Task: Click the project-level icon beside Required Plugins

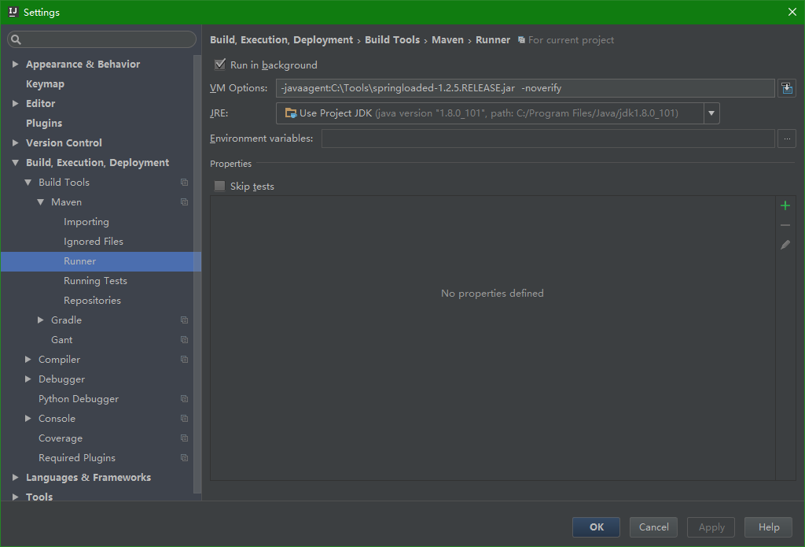Action: point(184,457)
